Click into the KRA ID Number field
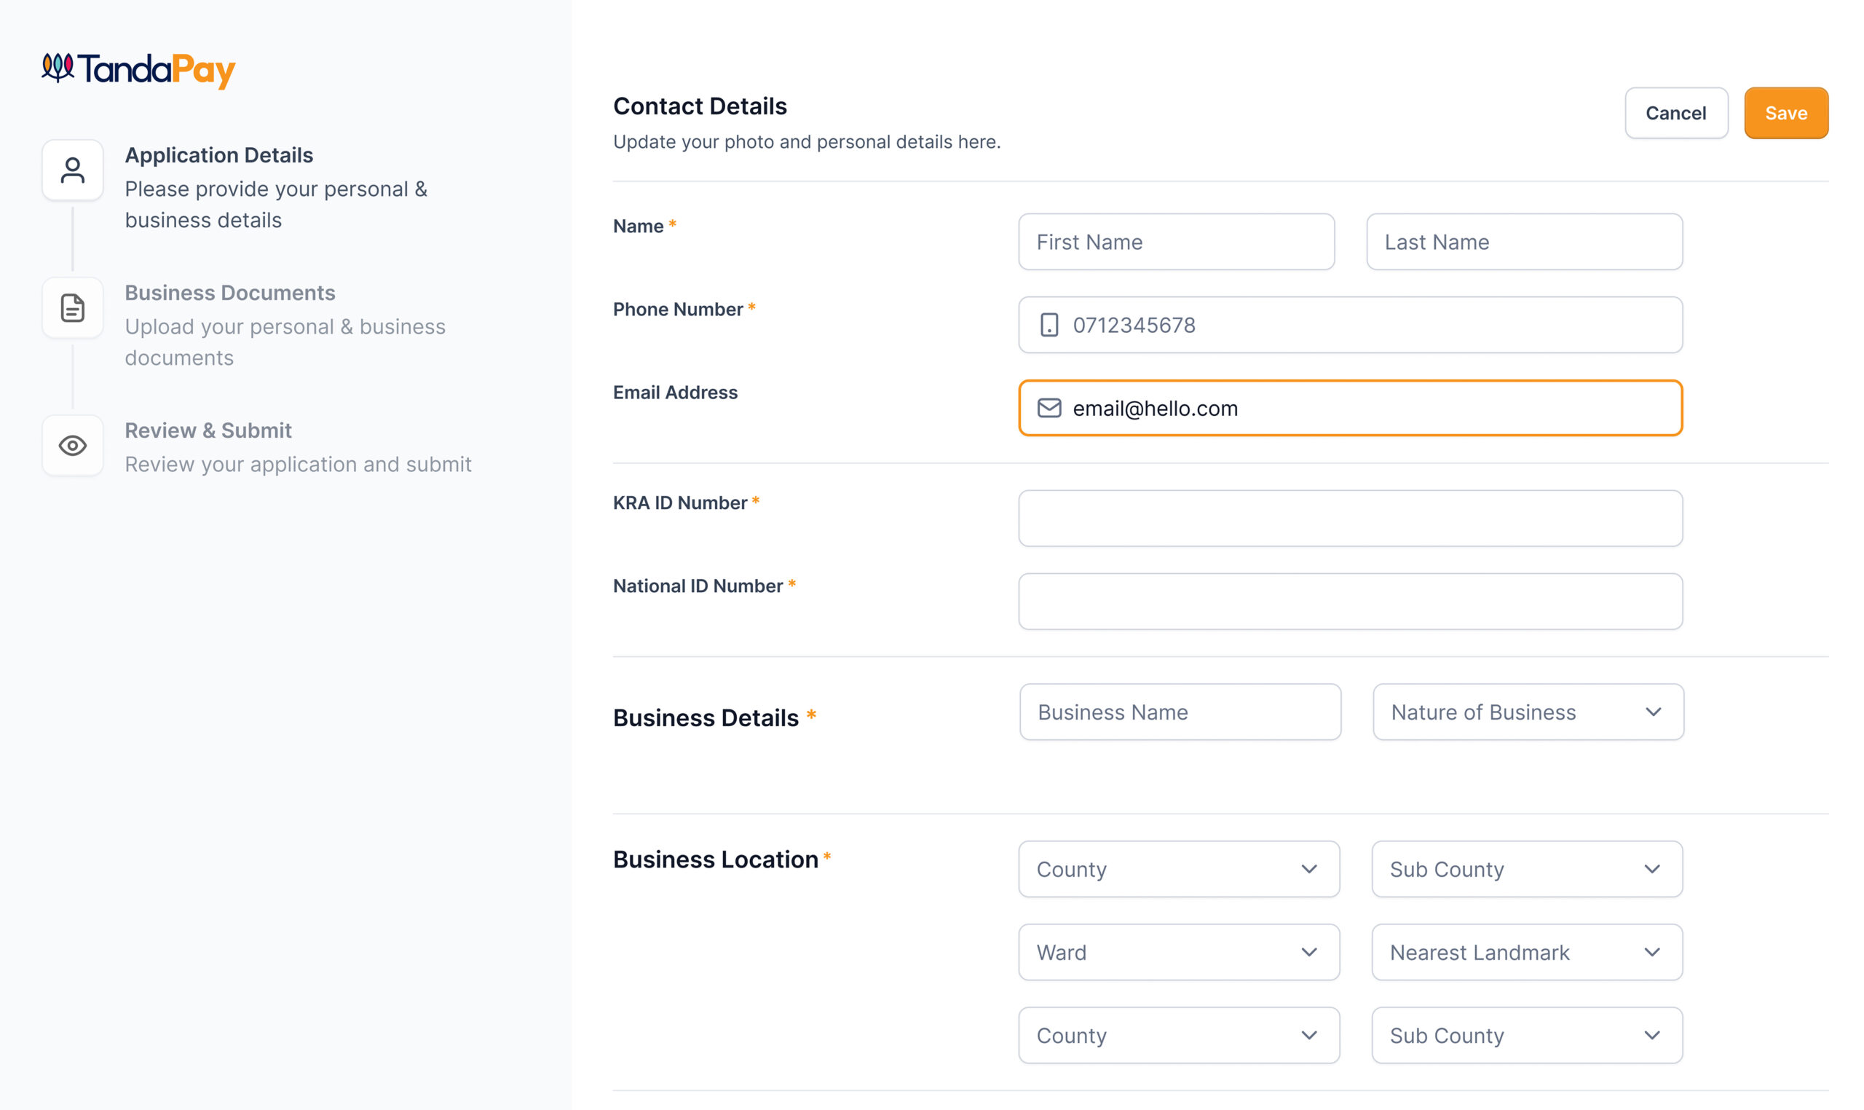Viewport: 1864px width, 1110px height. 1350,519
